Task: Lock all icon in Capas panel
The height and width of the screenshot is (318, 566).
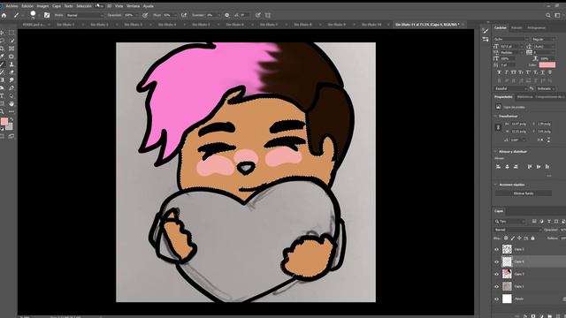Action: pyautogui.click(x=532, y=238)
